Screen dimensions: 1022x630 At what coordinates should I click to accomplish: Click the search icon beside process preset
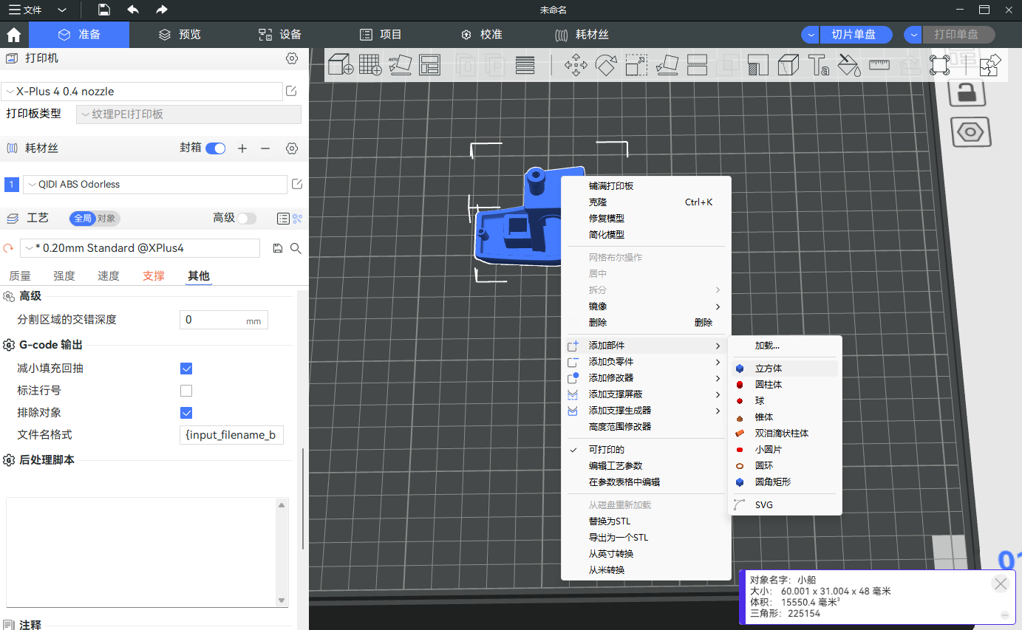click(x=296, y=248)
